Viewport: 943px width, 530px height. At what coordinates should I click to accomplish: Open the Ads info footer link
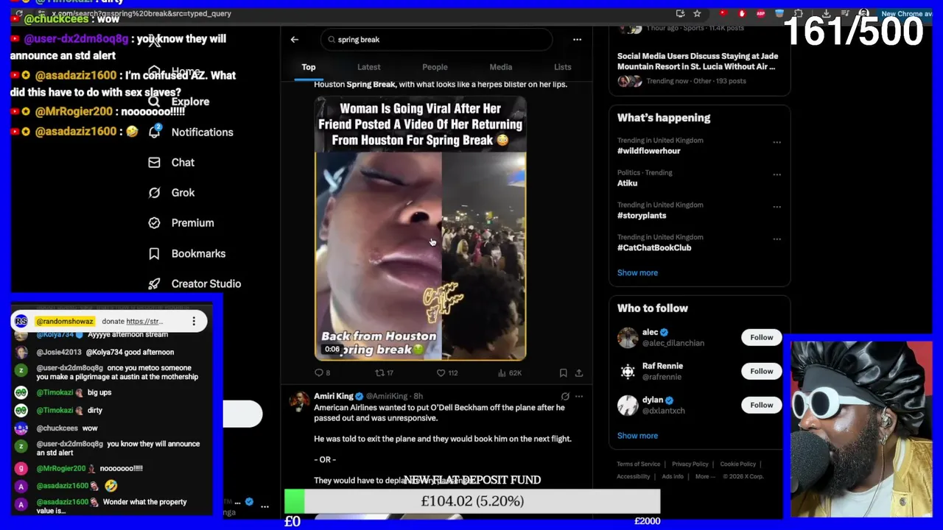(x=673, y=476)
